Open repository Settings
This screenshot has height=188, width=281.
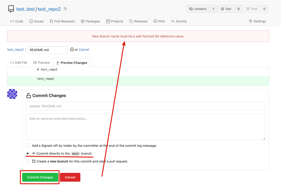tap(257, 21)
